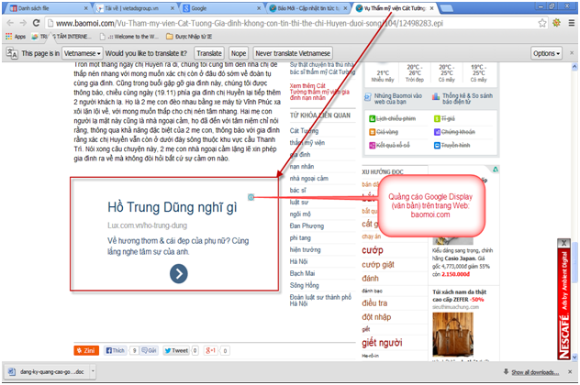580x385 pixels.
Task: Open Lịch chiếu phim widget link
Action: 393,118
